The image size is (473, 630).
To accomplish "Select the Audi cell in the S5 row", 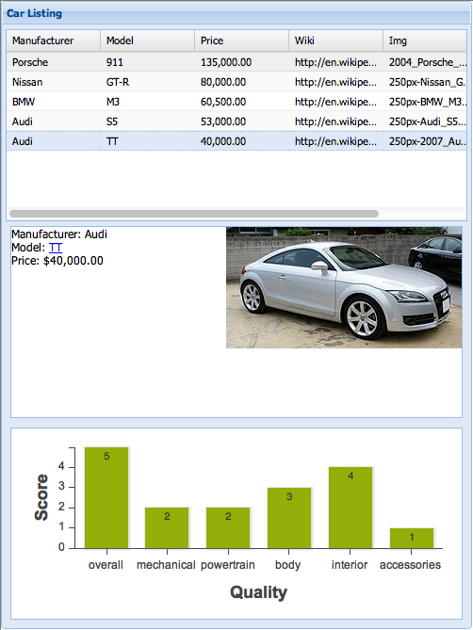I will (53, 121).
